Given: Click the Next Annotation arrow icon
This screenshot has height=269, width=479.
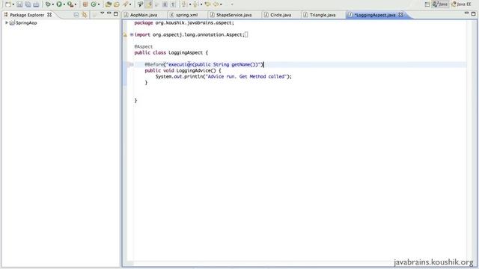Looking at the screenshot, I should point(184,4).
